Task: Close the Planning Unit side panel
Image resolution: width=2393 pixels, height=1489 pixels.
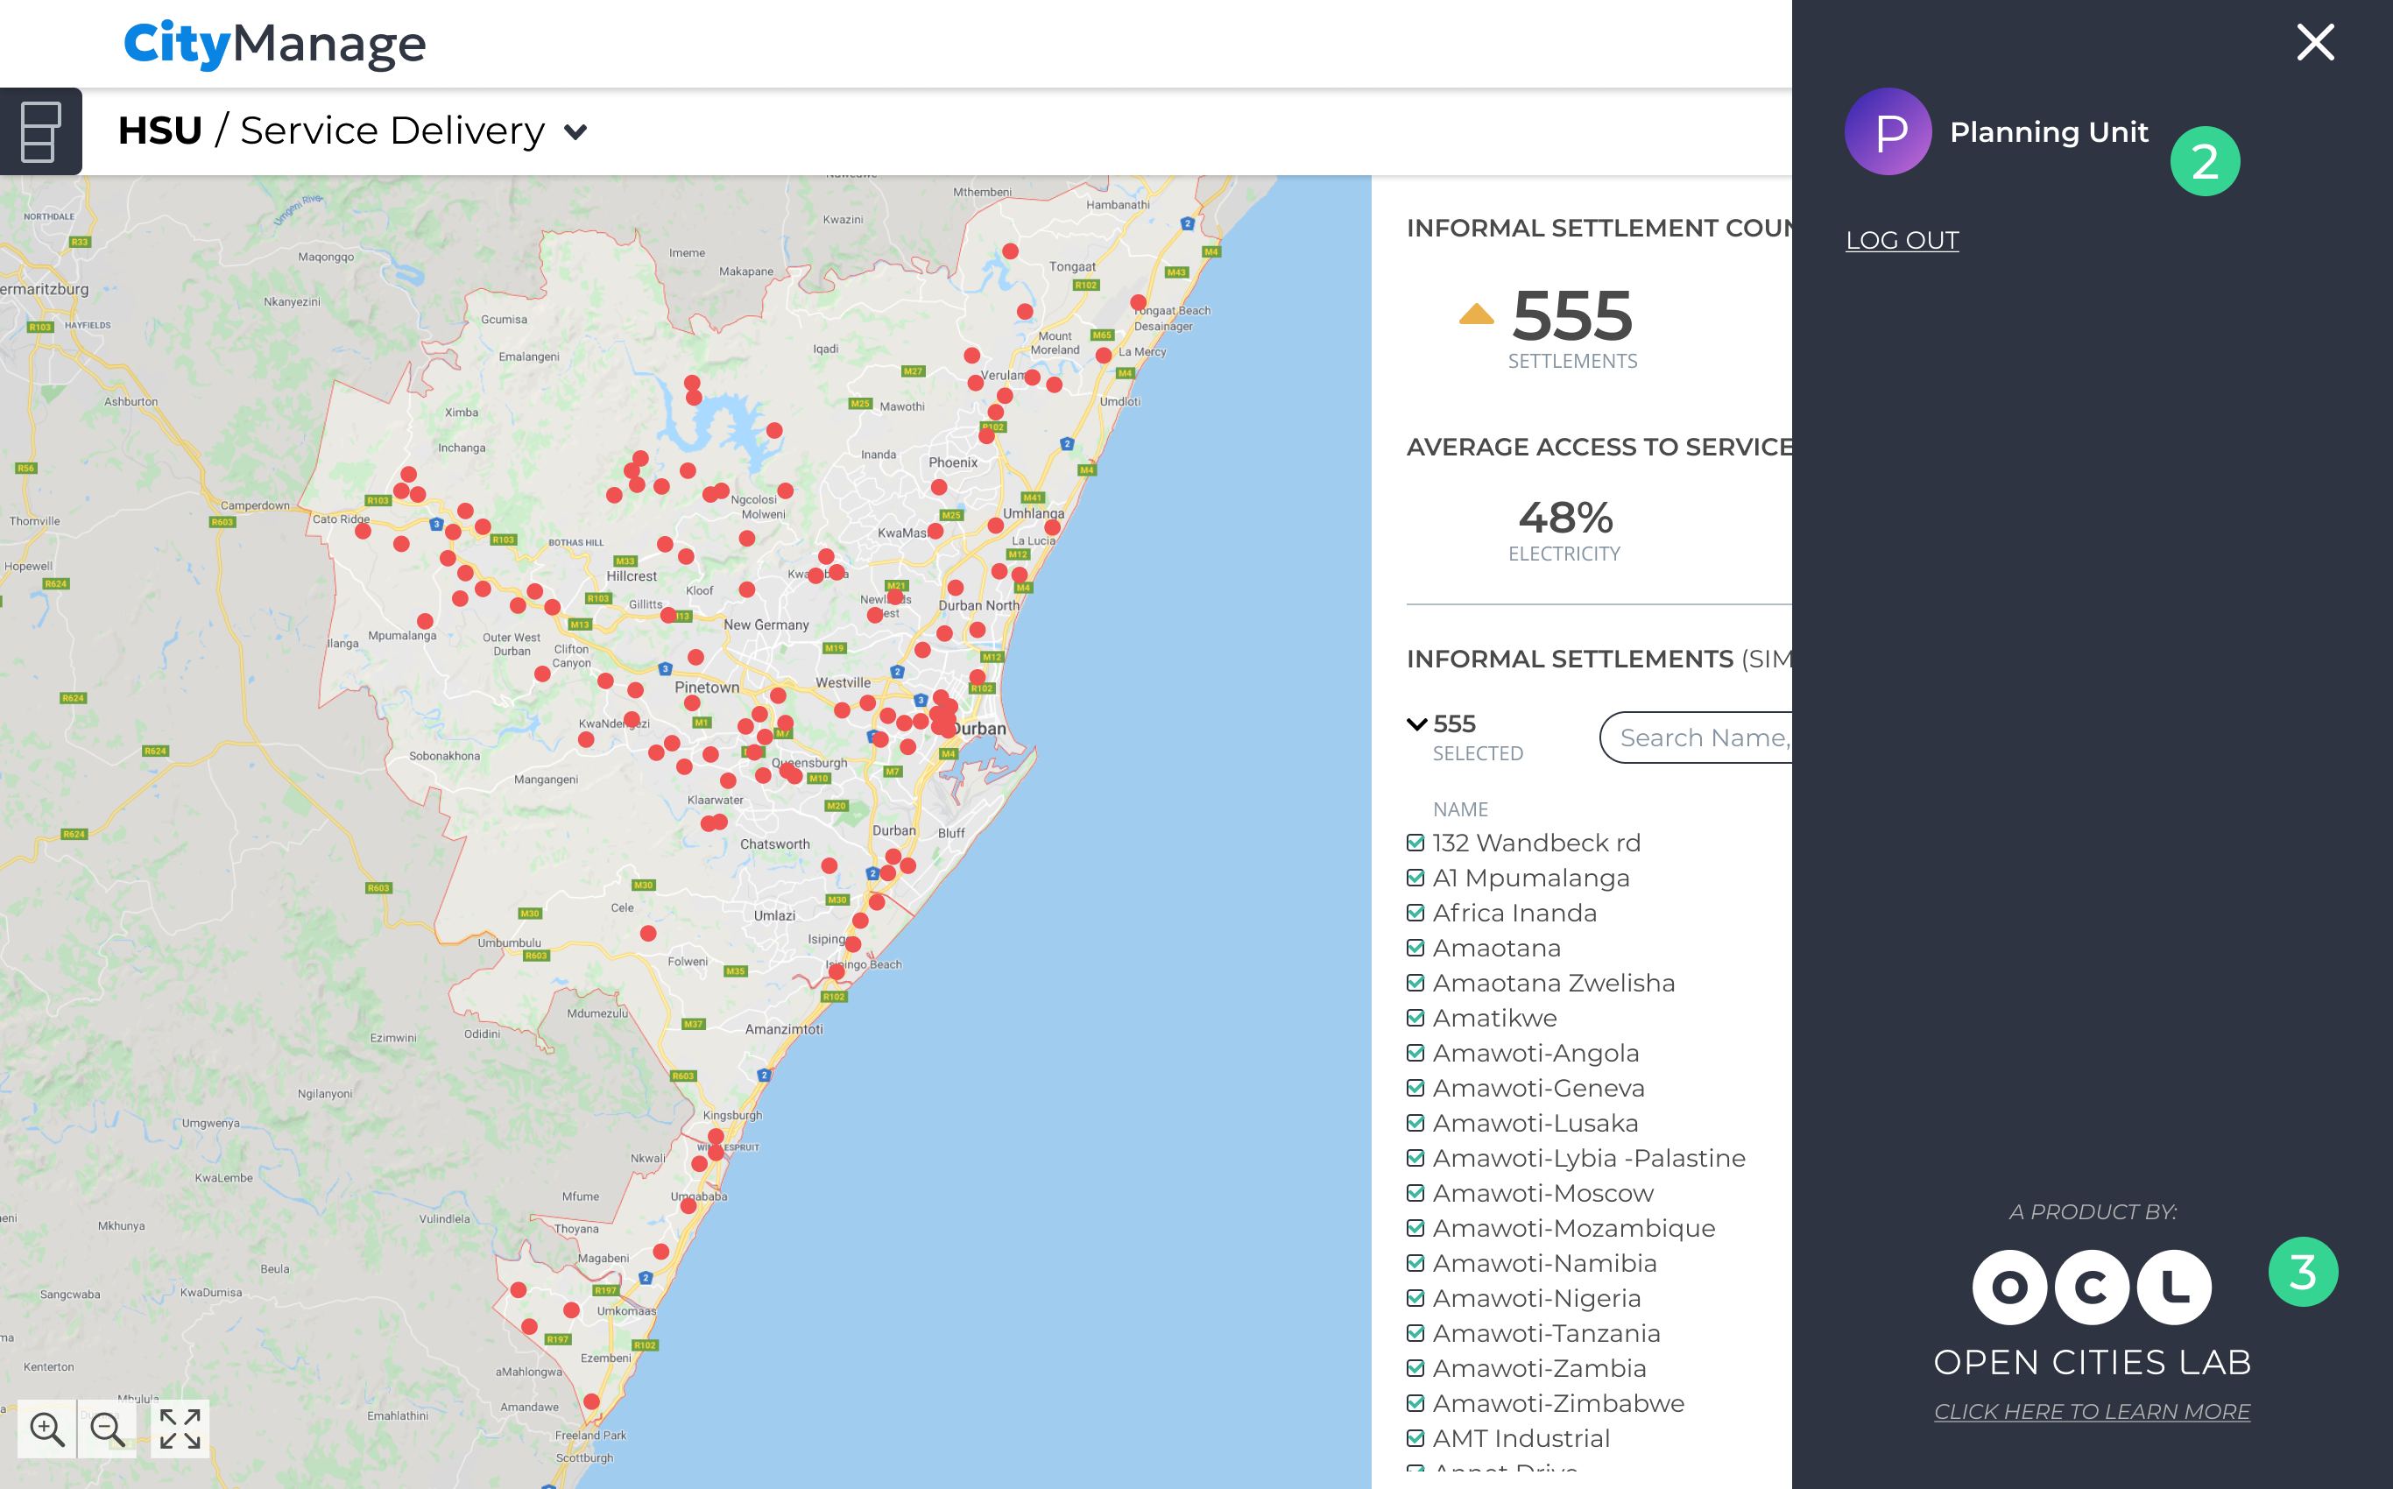Action: pos(2315,42)
